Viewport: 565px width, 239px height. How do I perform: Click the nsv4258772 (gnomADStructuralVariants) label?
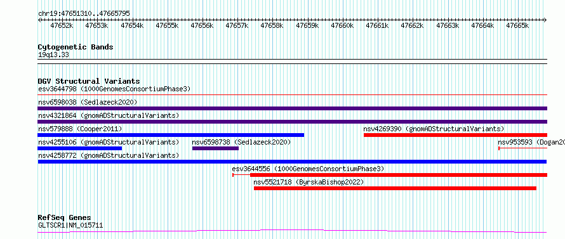click(x=109, y=155)
